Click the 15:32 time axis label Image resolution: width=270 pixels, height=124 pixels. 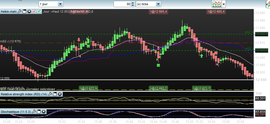coord(62,122)
